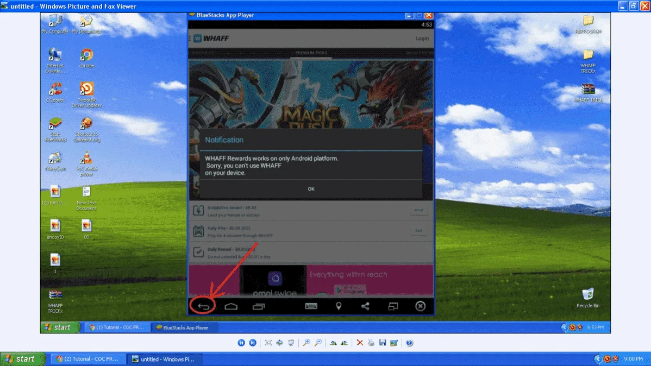
Task: Open the omni swipe advertisement banner
Action: [311, 281]
